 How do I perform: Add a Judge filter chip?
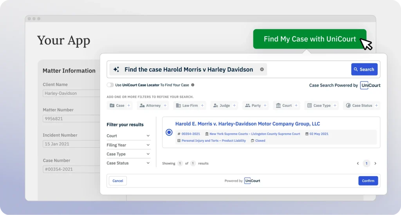click(x=224, y=105)
